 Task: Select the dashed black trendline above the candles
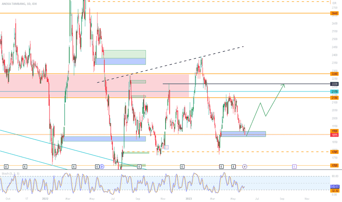click(x=170, y=65)
